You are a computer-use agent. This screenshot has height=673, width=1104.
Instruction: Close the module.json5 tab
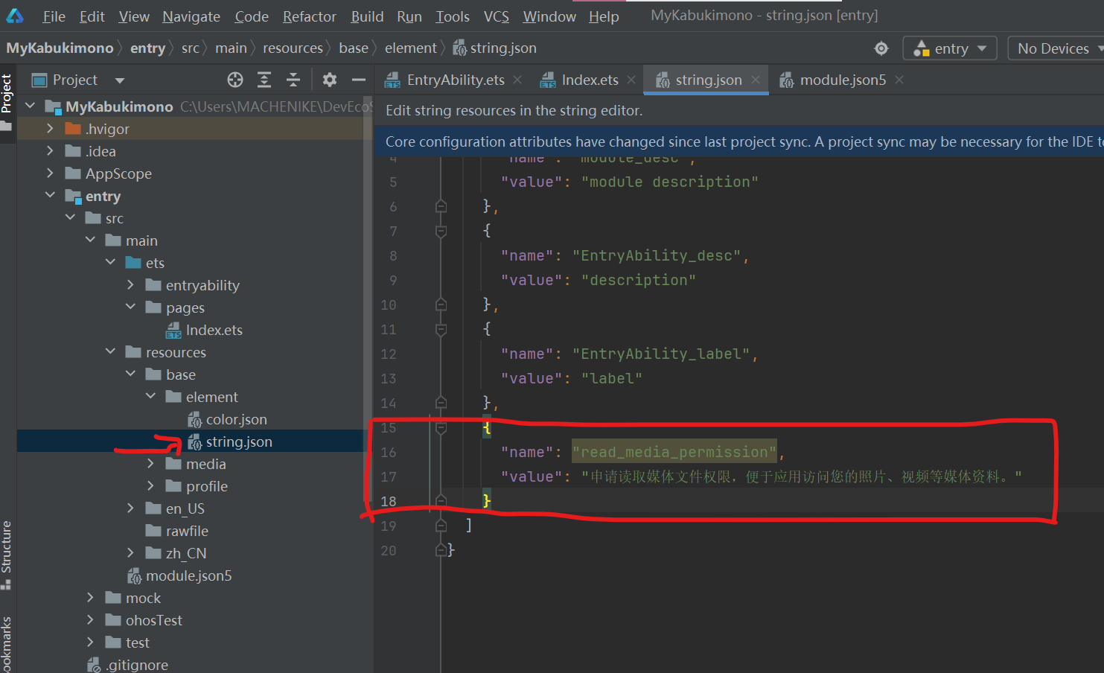(899, 80)
